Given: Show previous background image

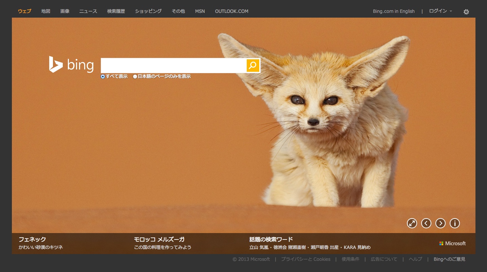Looking at the screenshot, I should 426,223.
